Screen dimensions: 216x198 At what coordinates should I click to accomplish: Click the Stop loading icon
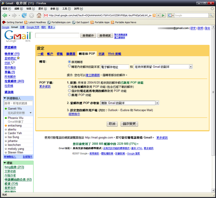31,16
